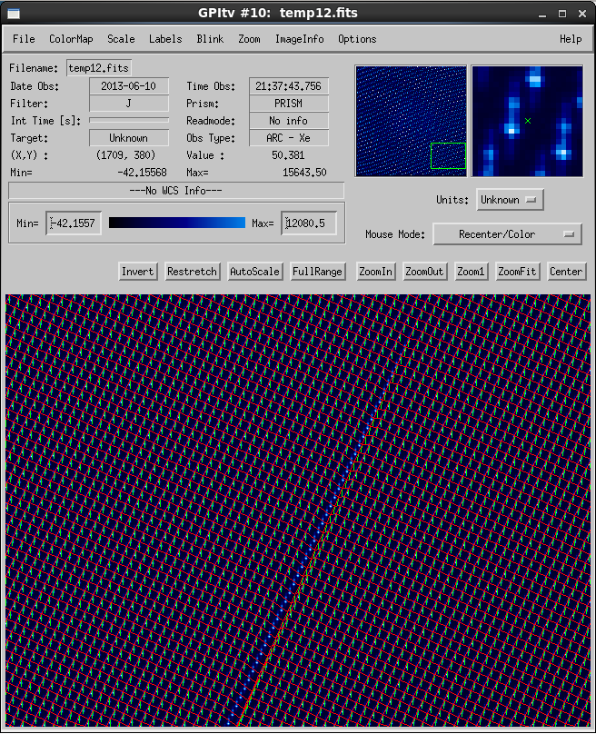Open the ImageInfo menu

click(x=299, y=39)
